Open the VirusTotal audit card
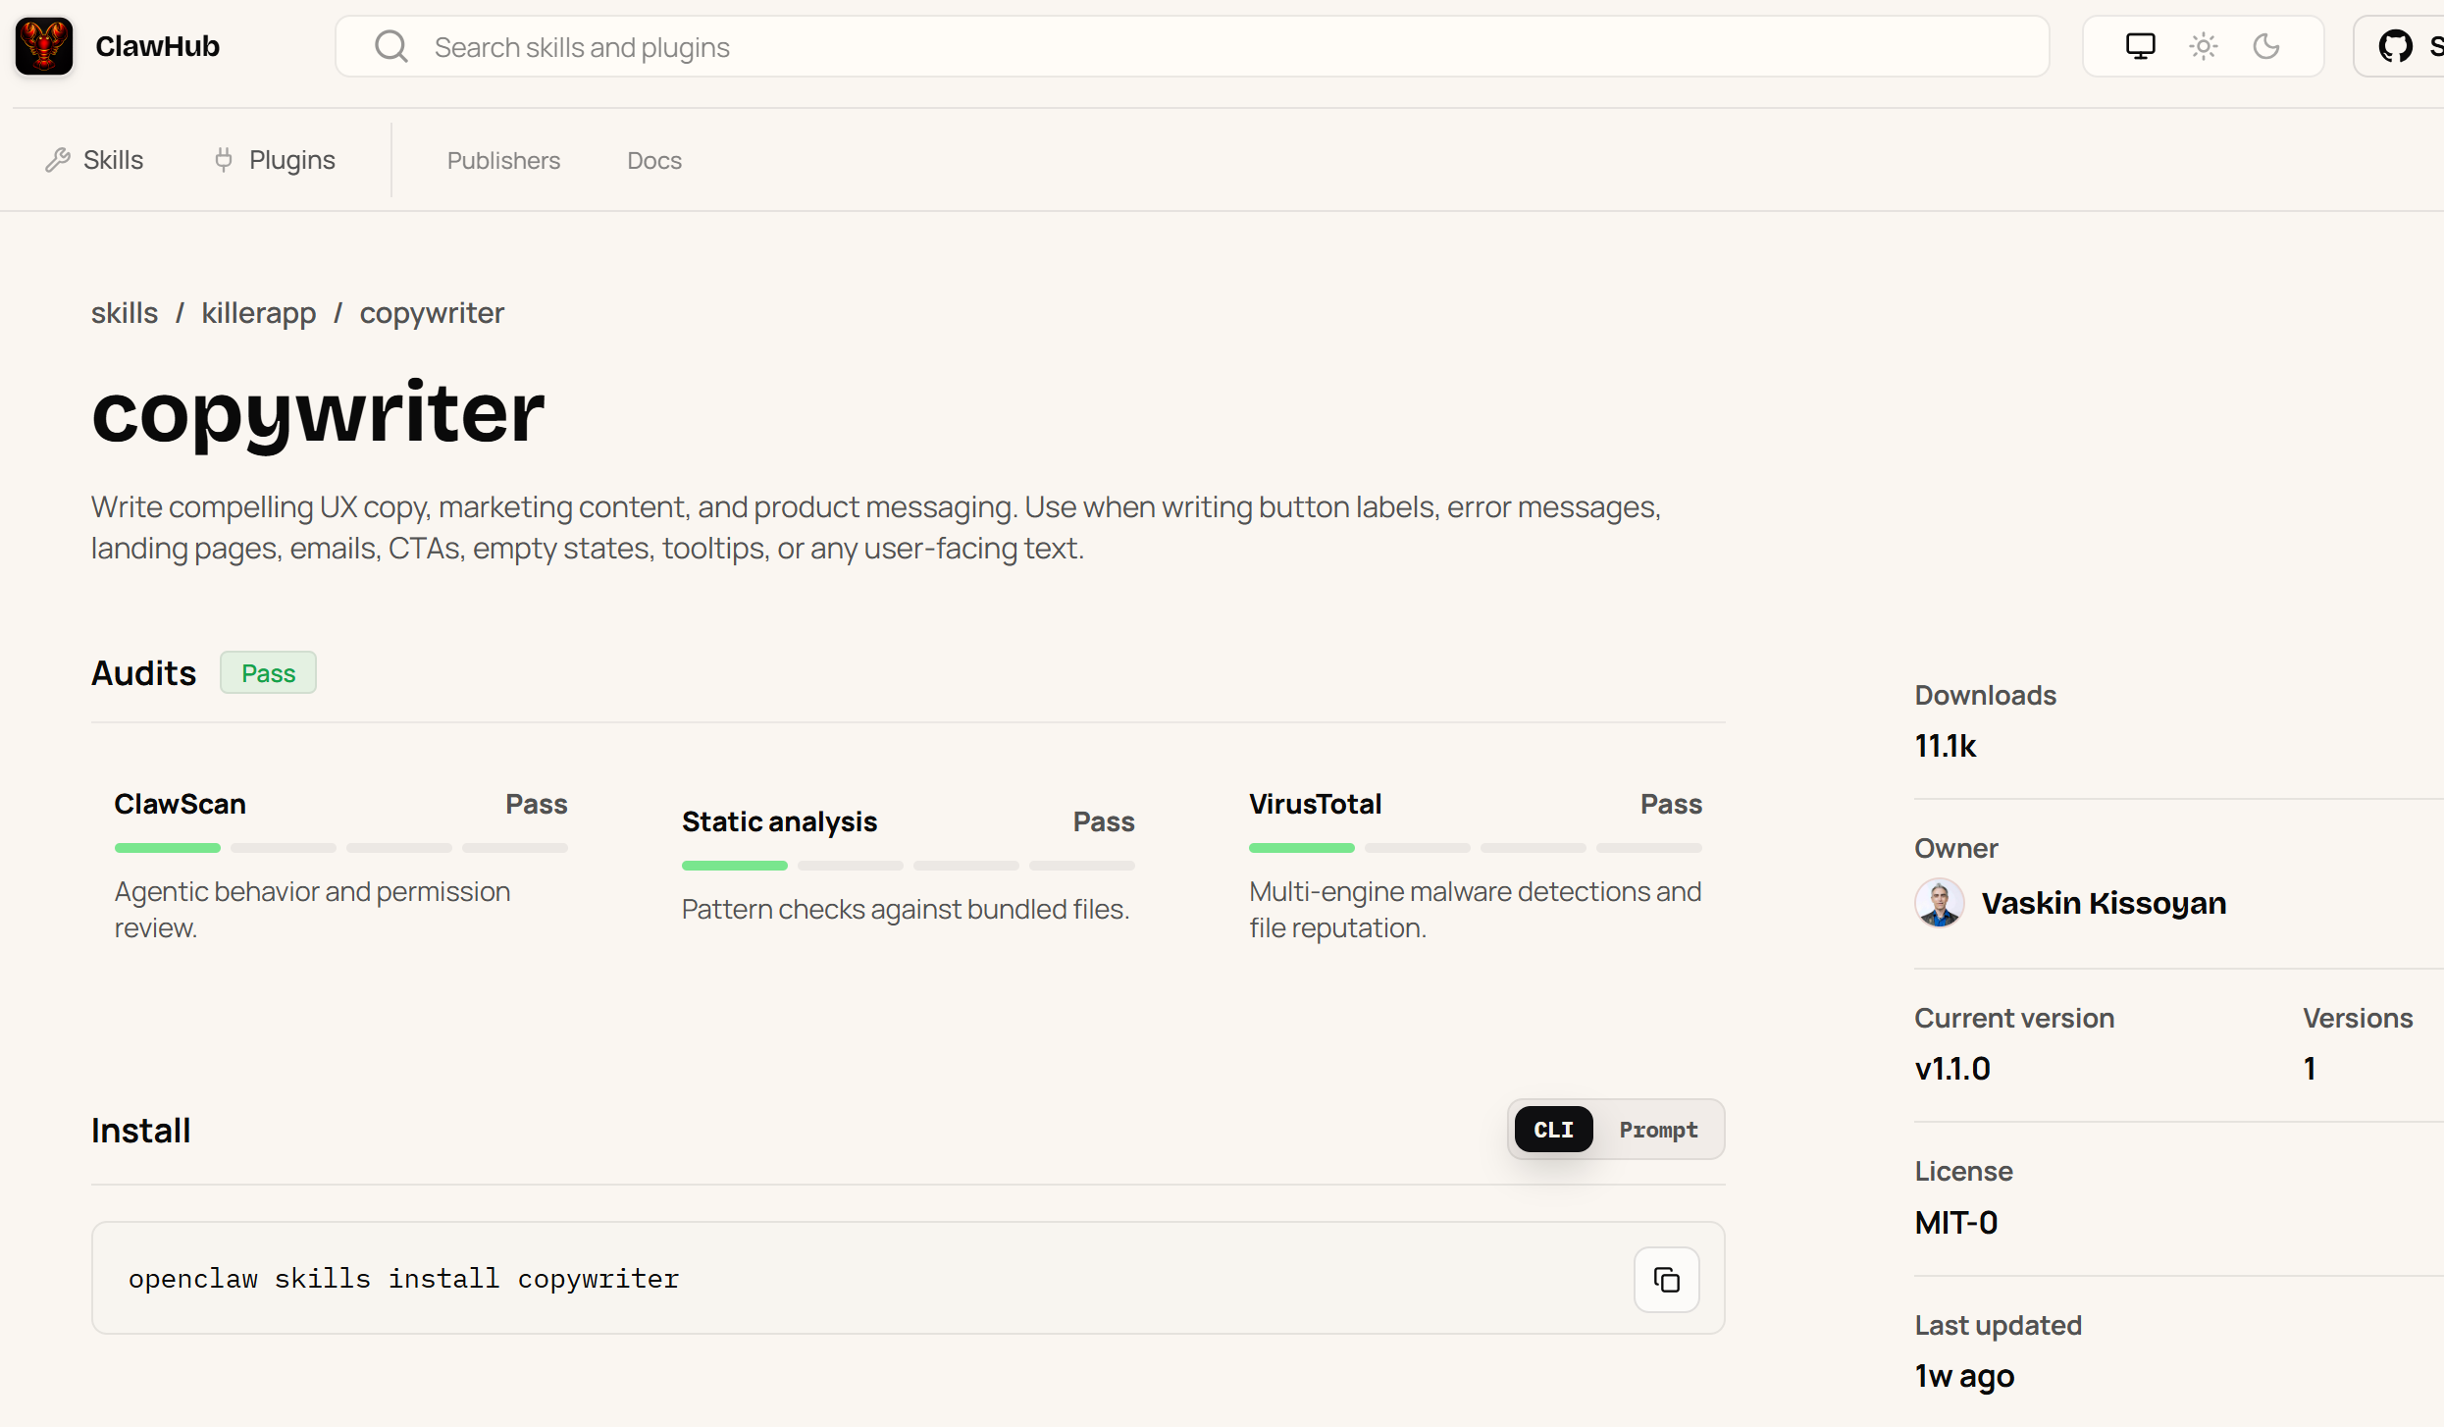 point(1476,866)
